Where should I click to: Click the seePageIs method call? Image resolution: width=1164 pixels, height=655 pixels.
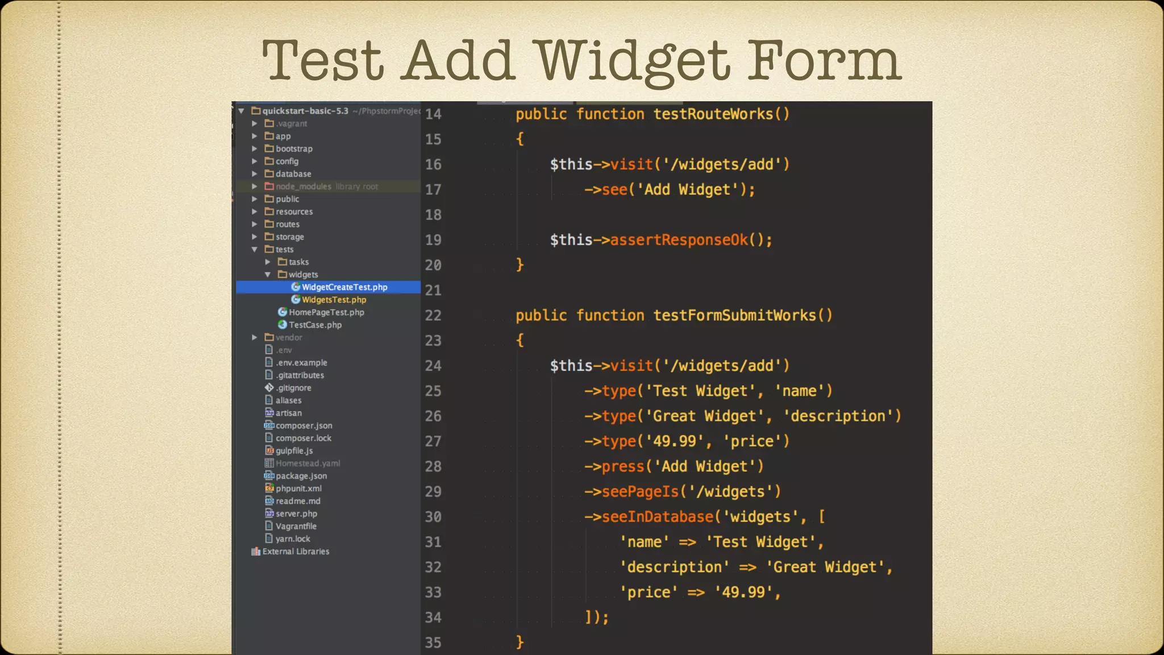(x=641, y=492)
